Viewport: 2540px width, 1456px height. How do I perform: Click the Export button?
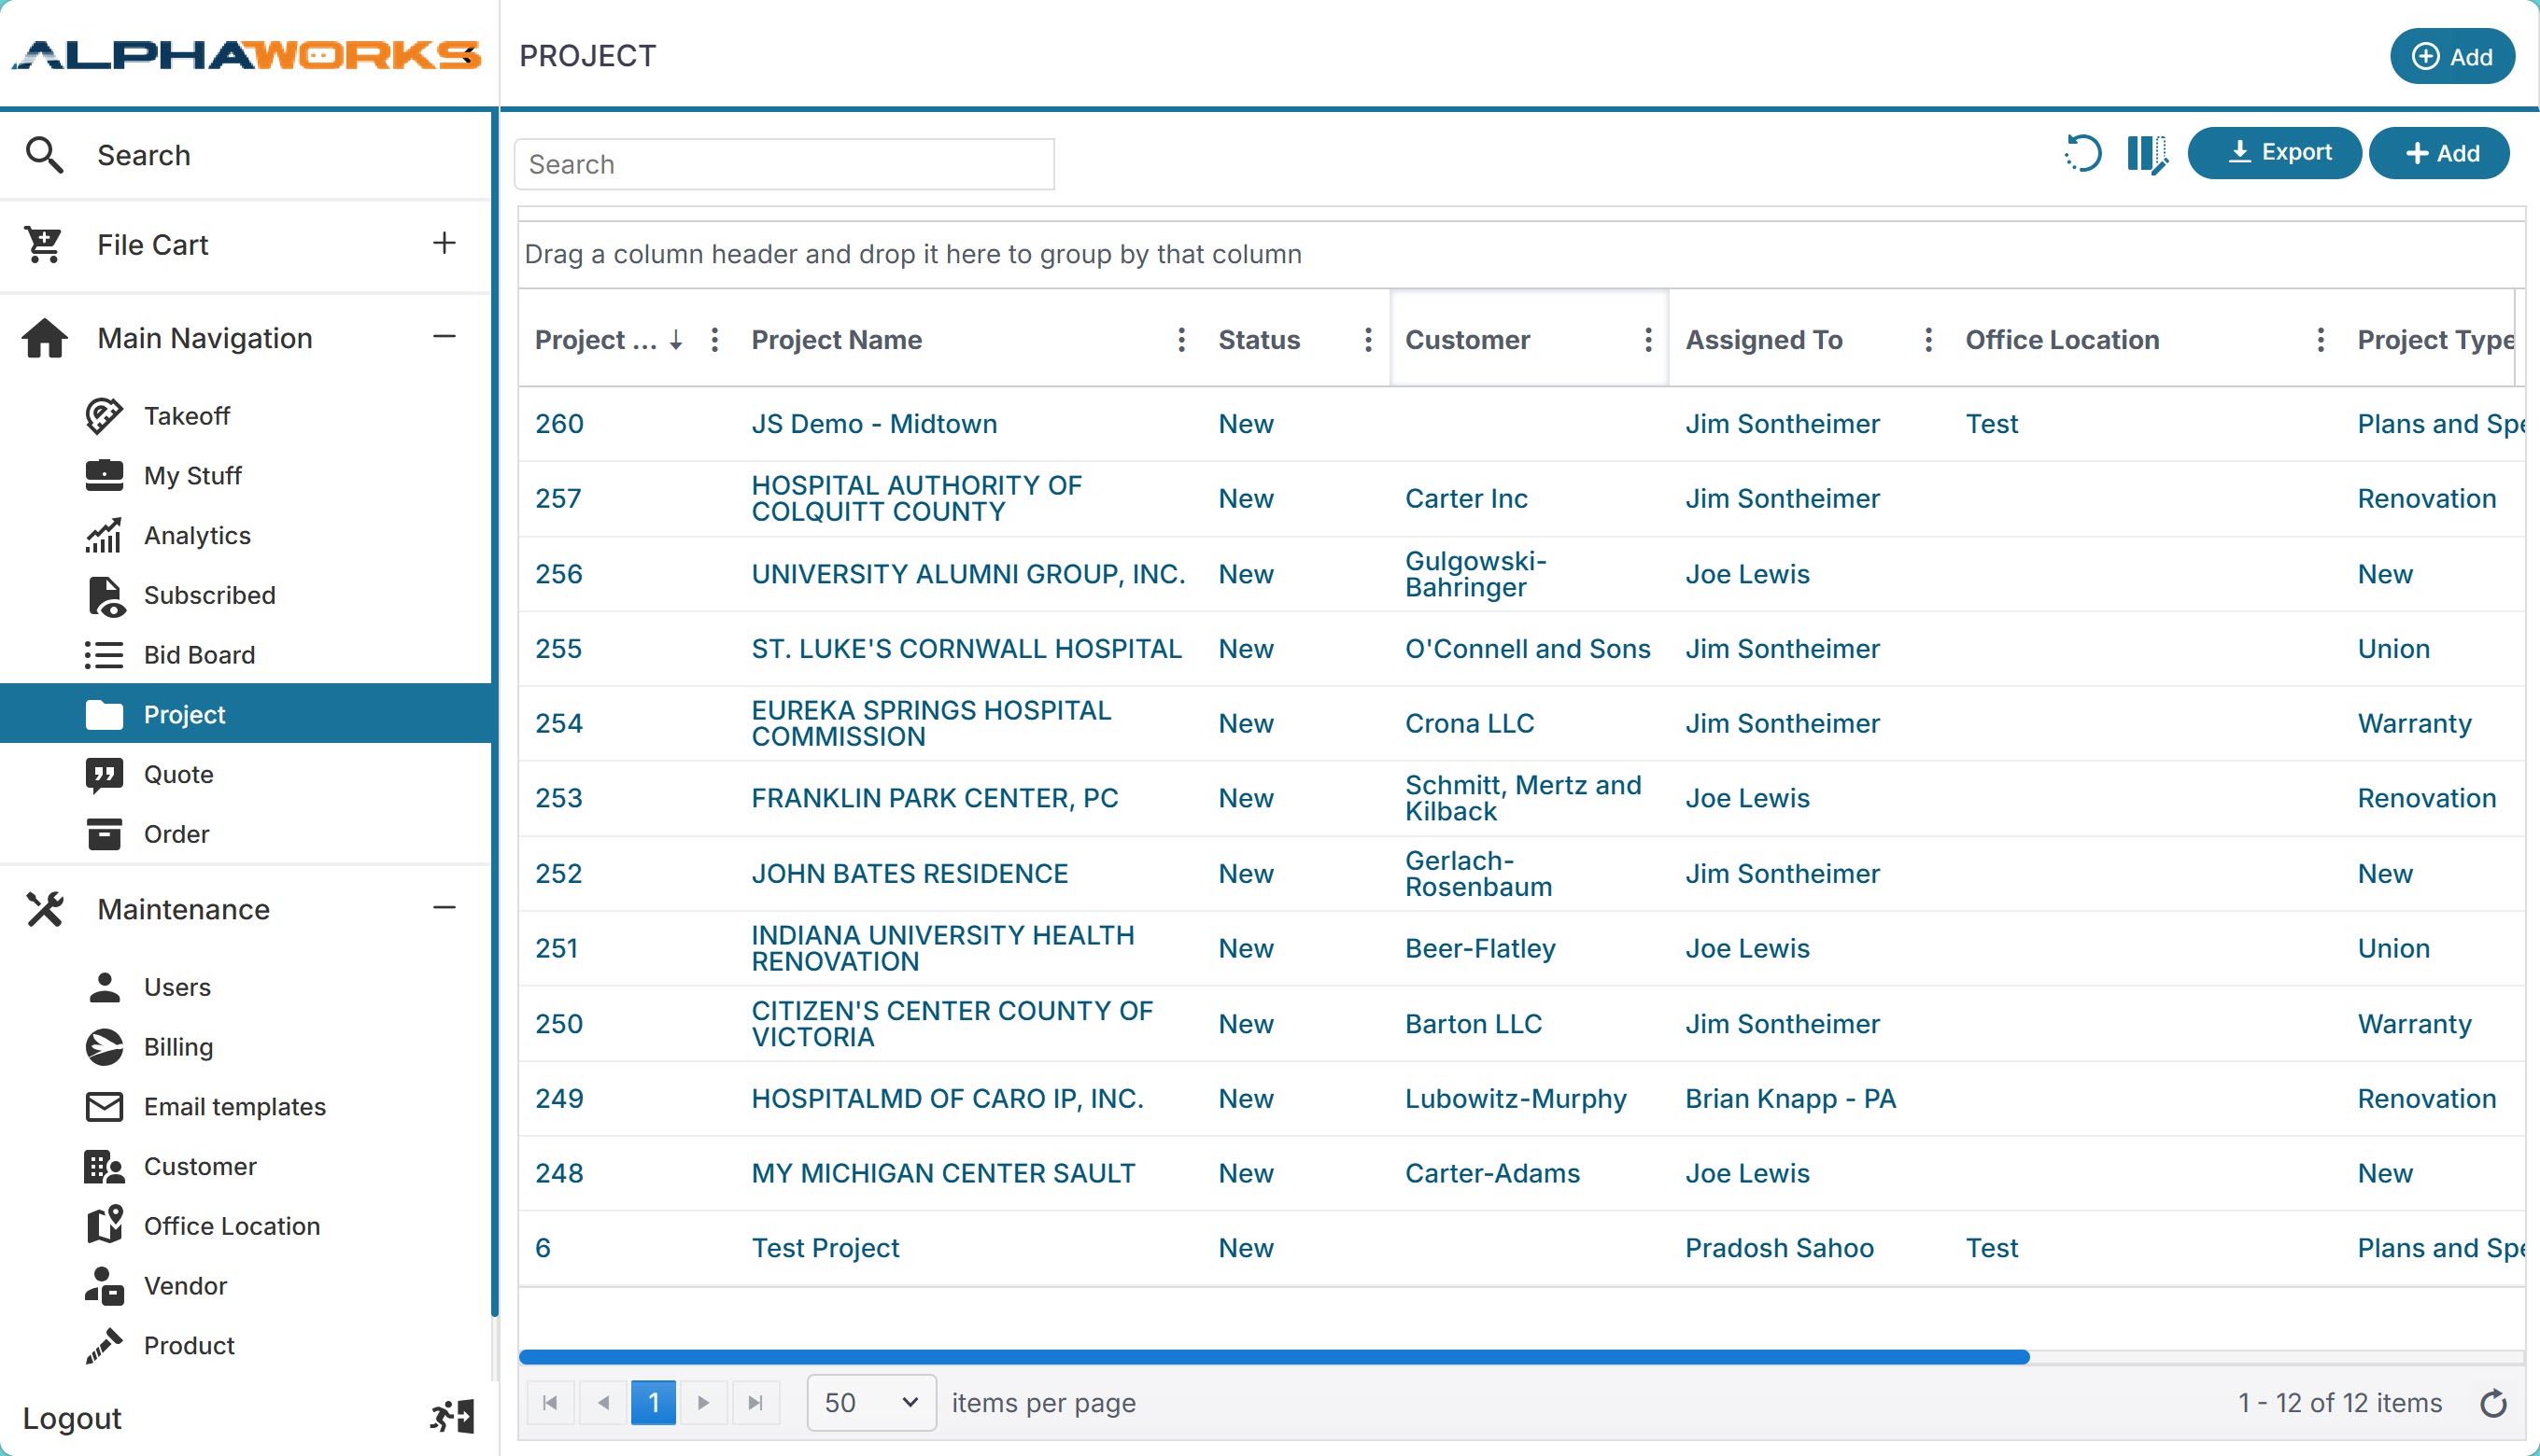point(2274,153)
